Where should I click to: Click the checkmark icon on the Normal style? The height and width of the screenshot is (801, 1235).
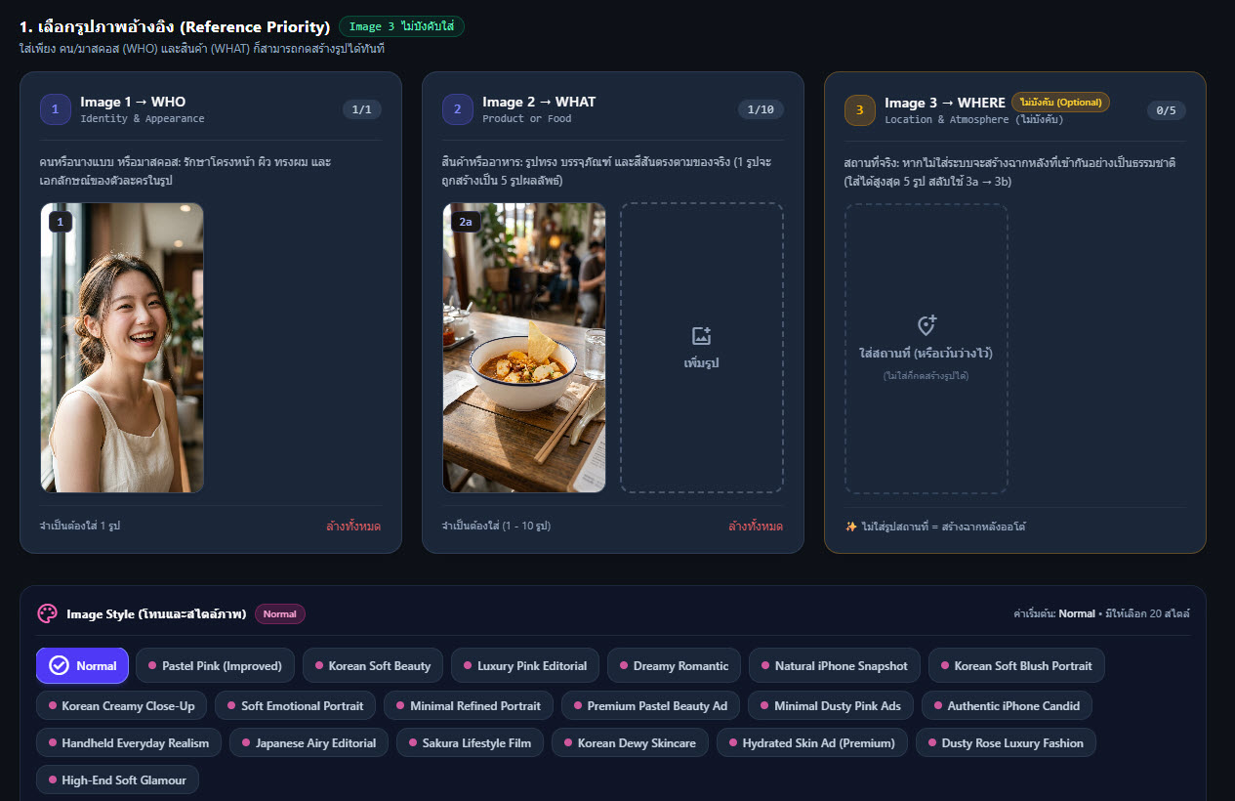click(x=59, y=665)
